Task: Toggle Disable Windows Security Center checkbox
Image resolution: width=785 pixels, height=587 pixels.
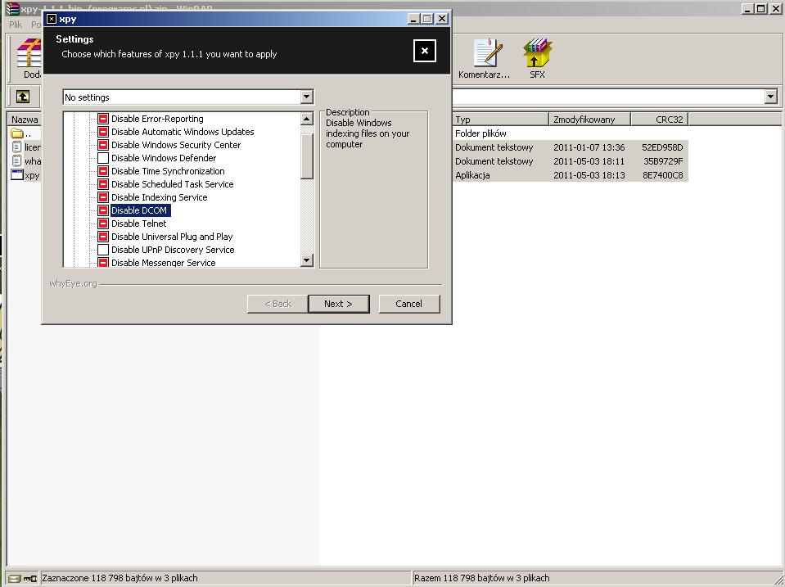Action: tap(102, 145)
